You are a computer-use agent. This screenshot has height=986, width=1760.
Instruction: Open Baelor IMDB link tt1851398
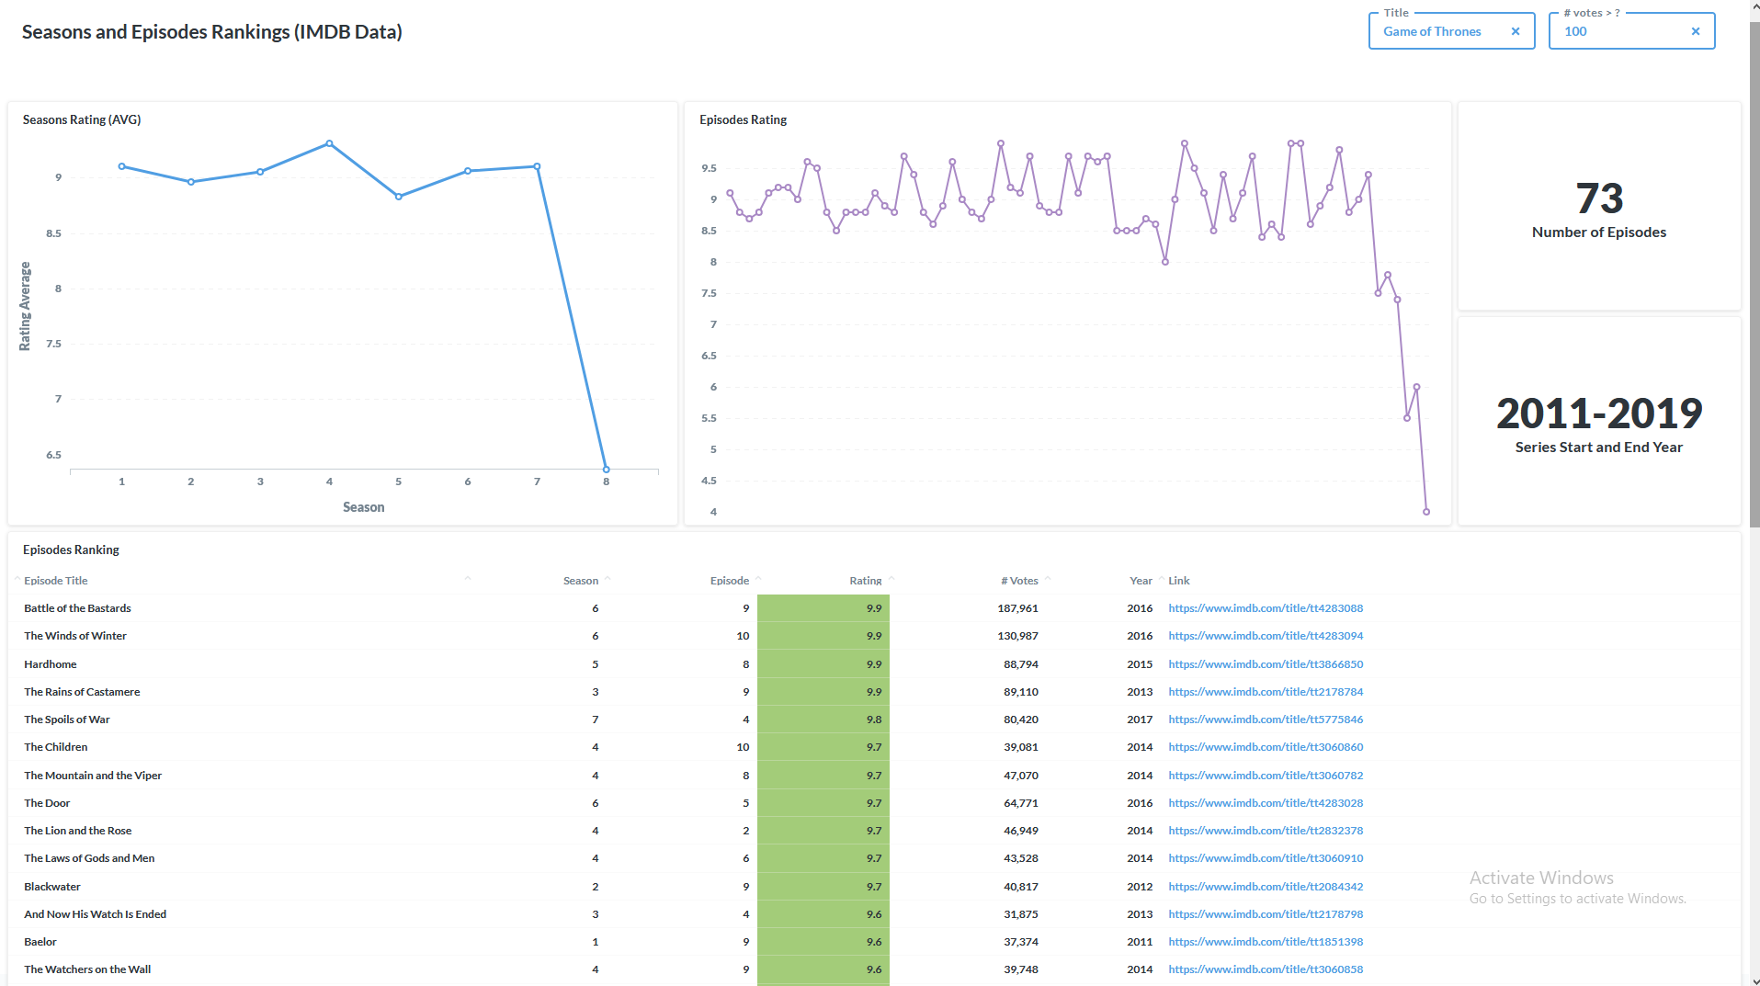1266,942
